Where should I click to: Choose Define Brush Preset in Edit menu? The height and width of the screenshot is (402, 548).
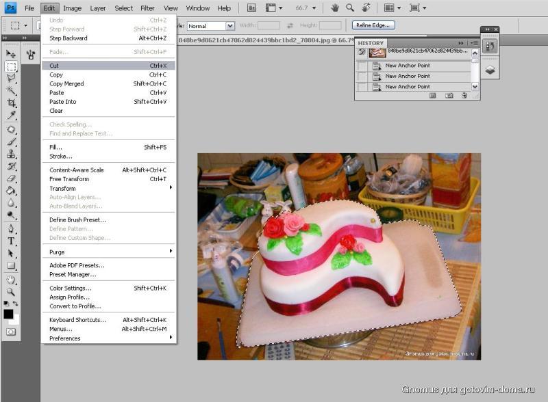(x=108, y=220)
